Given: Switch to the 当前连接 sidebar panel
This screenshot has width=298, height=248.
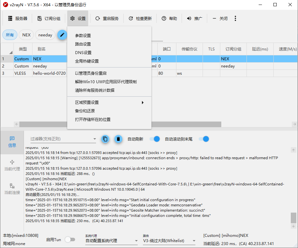Looking at the screenshot, I should click(x=12, y=189).
